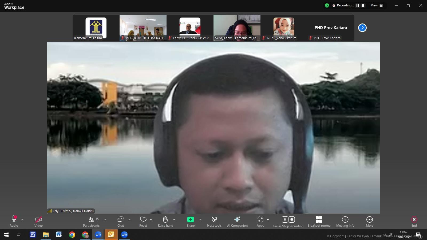Switch to active Zoom meeting taskbar icon
This screenshot has height=240, width=427.
click(98, 235)
